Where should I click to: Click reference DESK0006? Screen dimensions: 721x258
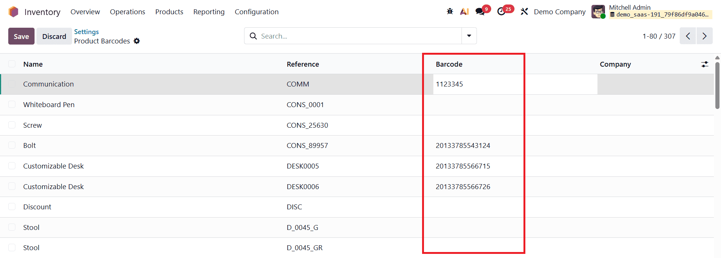[x=303, y=186]
